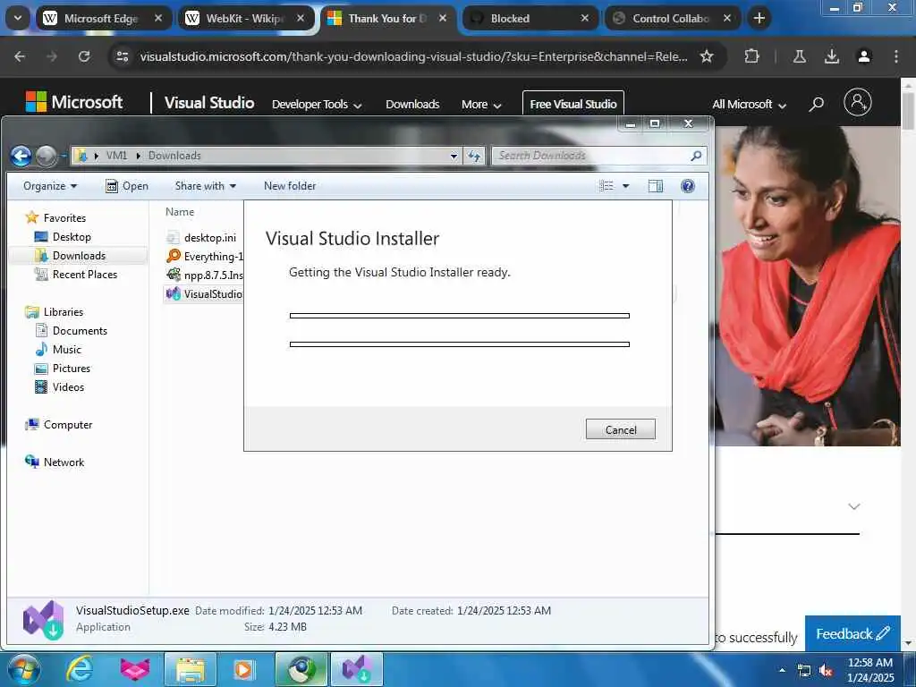Open the browser downloads icon

(832, 56)
